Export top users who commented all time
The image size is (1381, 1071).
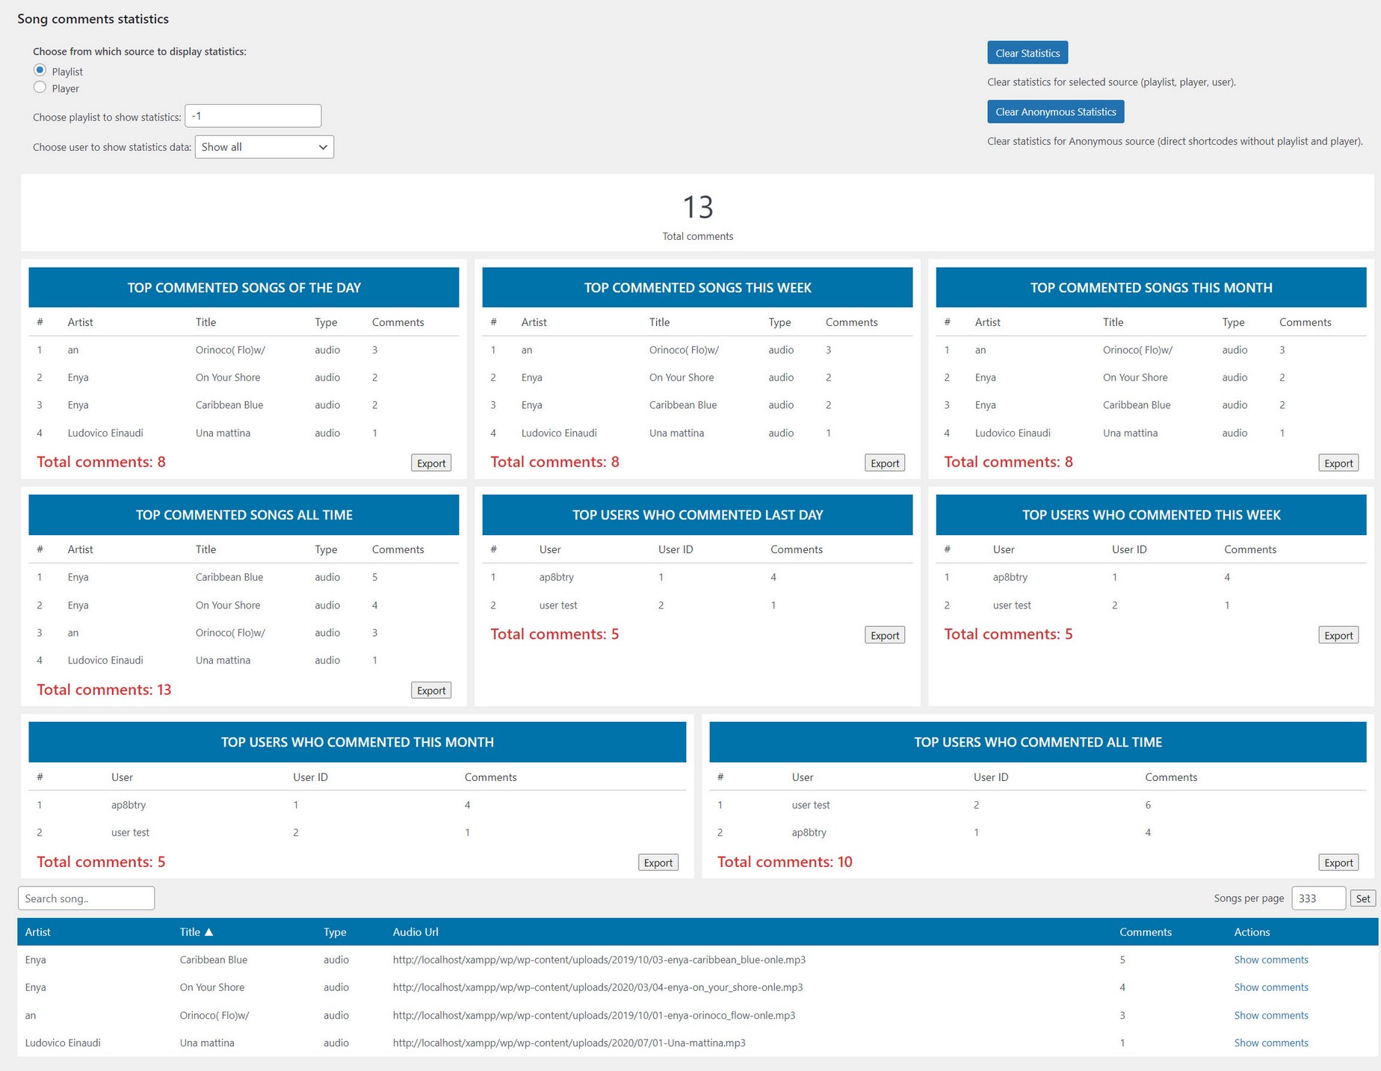pos(1338,862)
